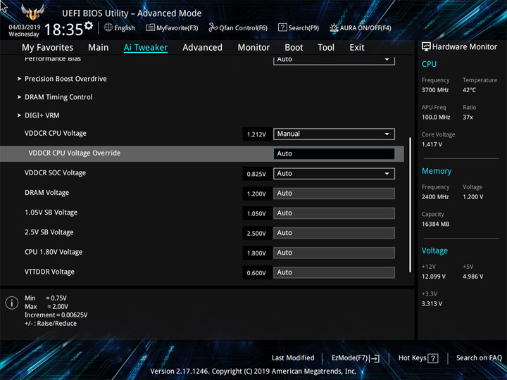Open the My Favorites tab
Viewport: 507px width, 380px height.
(x=48, y=48)
